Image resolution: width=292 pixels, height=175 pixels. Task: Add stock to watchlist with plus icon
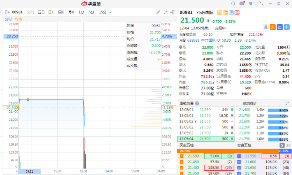[287, 27]
